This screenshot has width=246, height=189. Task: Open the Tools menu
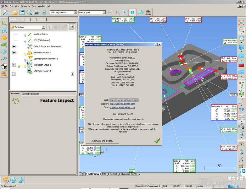point(34,6)
